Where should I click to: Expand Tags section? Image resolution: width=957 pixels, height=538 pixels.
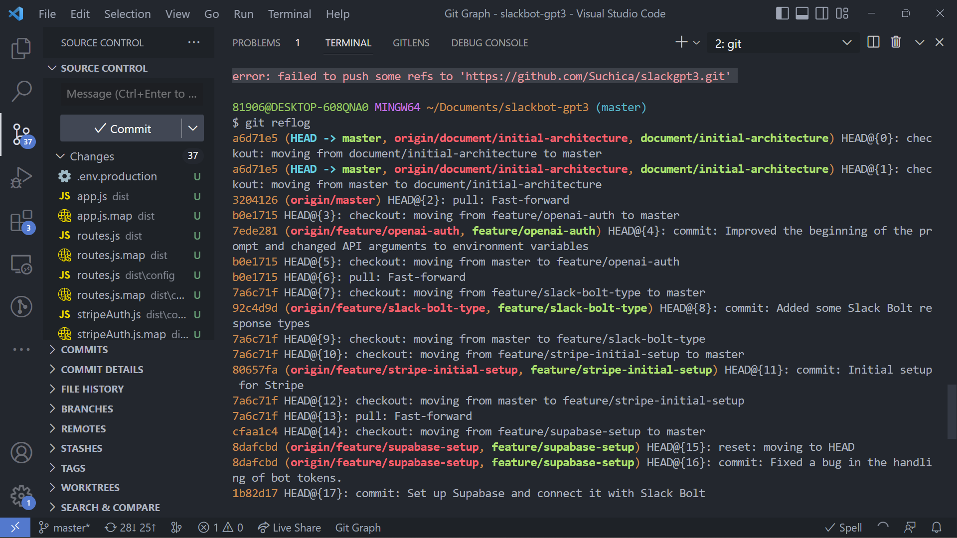coord(73,468)
